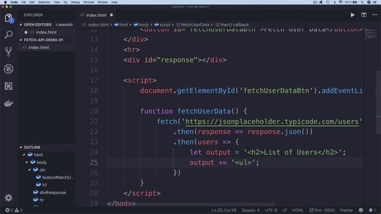Open the Debug menu

(75, 2)
